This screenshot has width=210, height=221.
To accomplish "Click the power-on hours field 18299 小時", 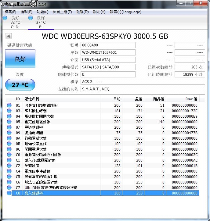I will tap(190, 74).
